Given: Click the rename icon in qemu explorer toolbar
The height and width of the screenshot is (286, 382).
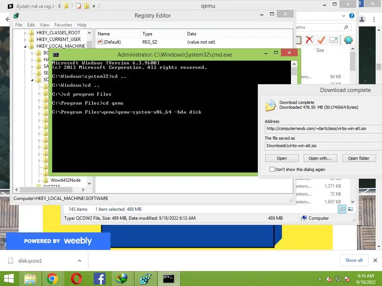Looking at the screenshot, I should 333,40.
